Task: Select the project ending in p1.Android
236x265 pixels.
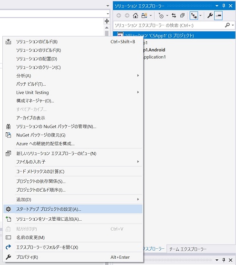Action: pyautogui.click(x=154, y=50)
